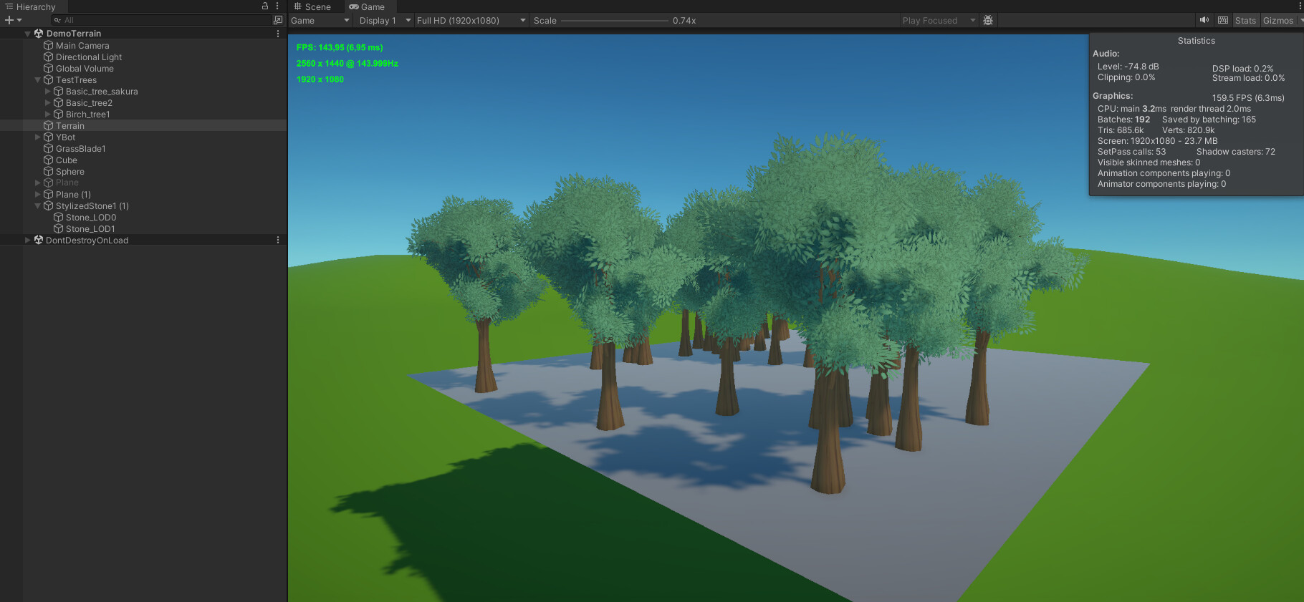This screenshot has width=1304, height=602.
Task: Click the "159.5 FPS (6.3ms)" readout
Action: [1248, 98]
